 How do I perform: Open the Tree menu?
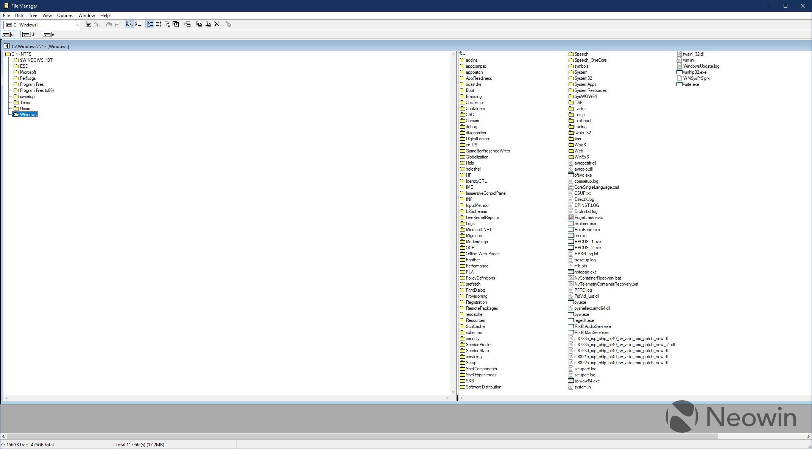(x=33, y=16)
